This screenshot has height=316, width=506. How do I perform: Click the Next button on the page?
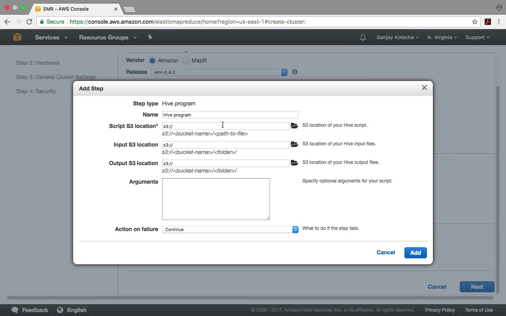[477, 287]
